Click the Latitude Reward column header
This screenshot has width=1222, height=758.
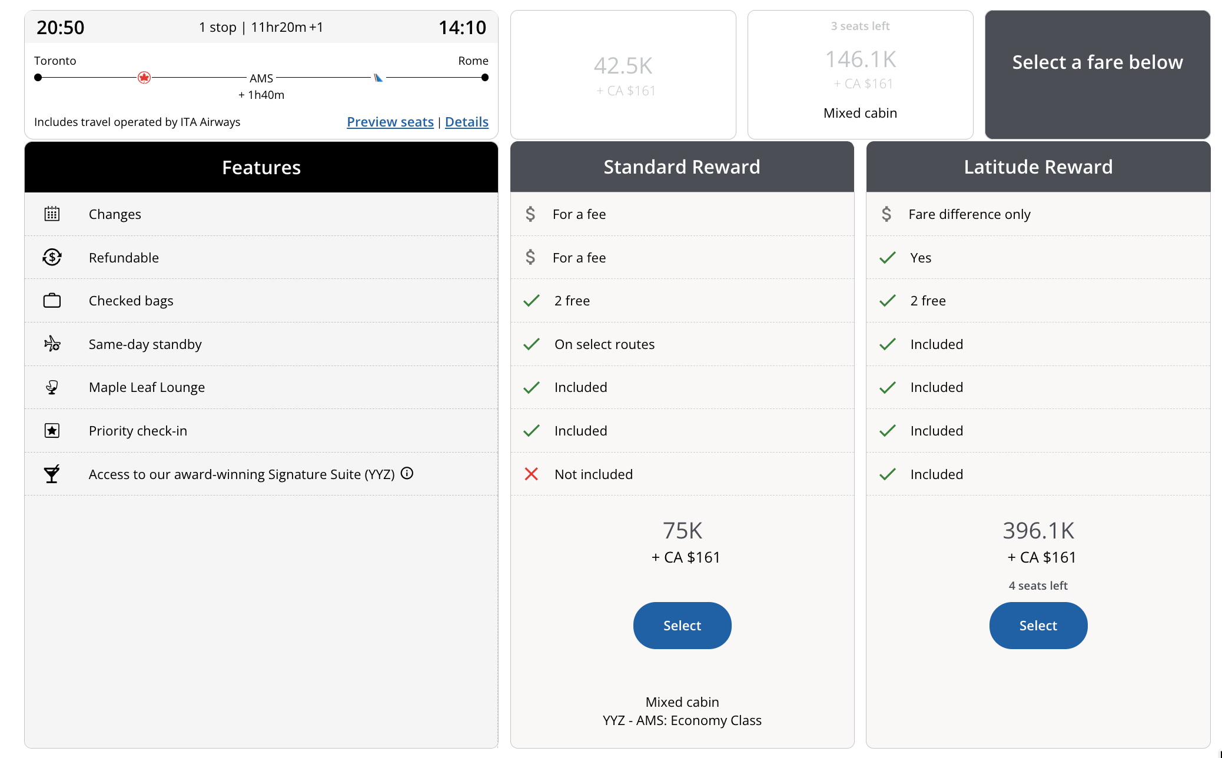coord(1038,167)
